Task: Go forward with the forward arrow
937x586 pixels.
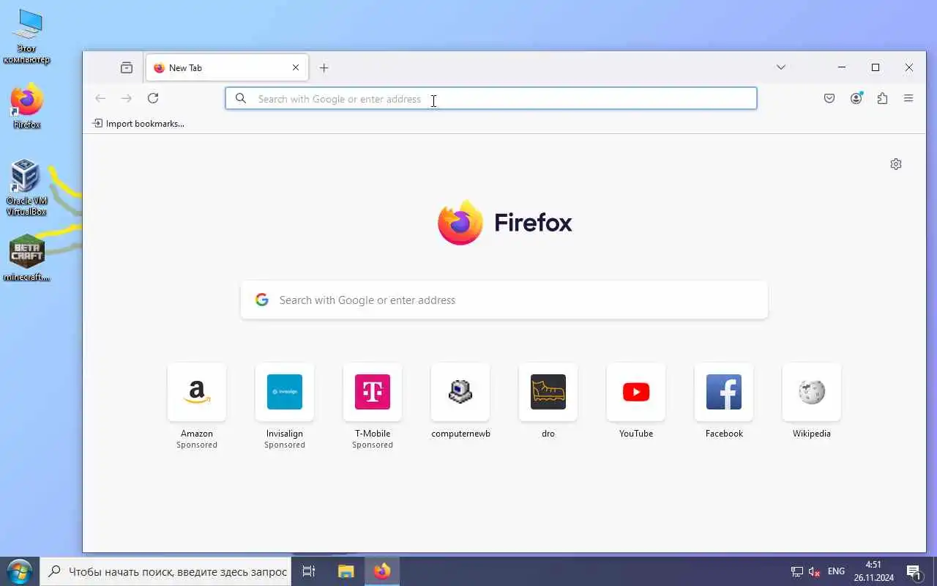Action: 127,98
